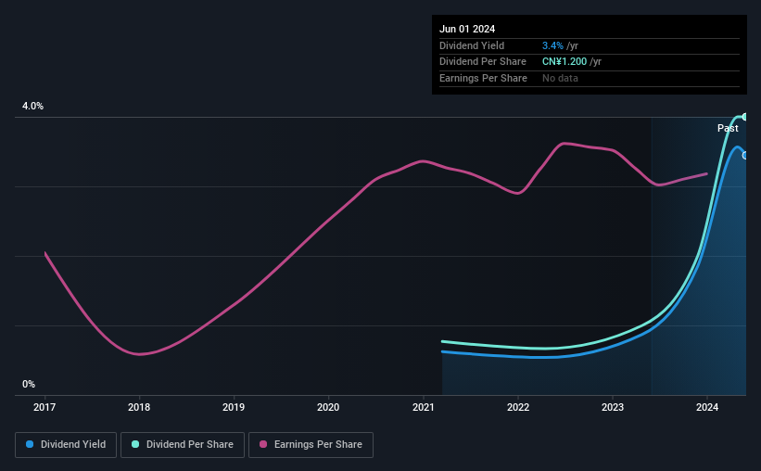Click the 3.4% dividend yield value in tooltip
Viewport: 761px width, 471px height.
tap(552, 45)
